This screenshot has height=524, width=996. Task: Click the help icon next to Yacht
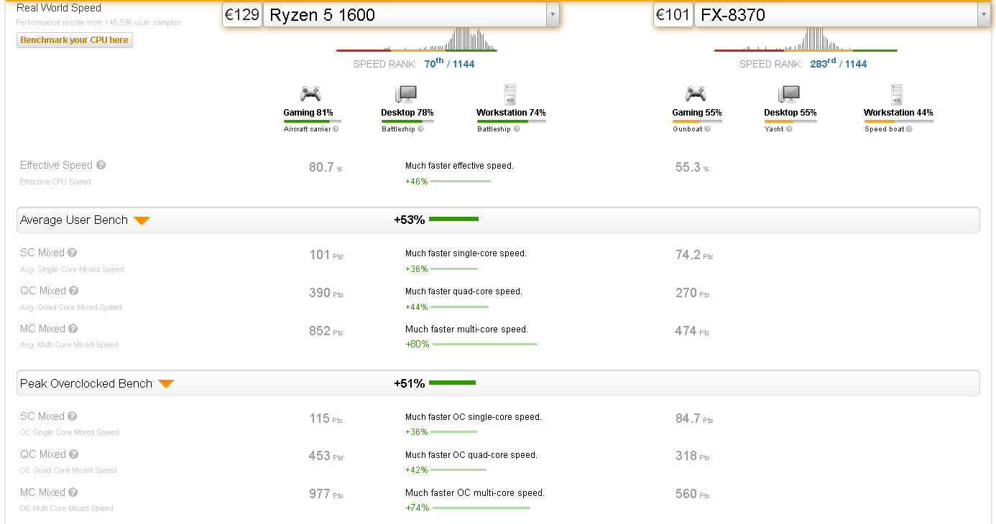click(789, 129)
